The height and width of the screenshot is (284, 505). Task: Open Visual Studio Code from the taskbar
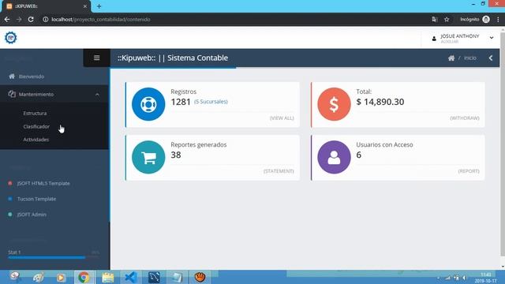[131, 277]
